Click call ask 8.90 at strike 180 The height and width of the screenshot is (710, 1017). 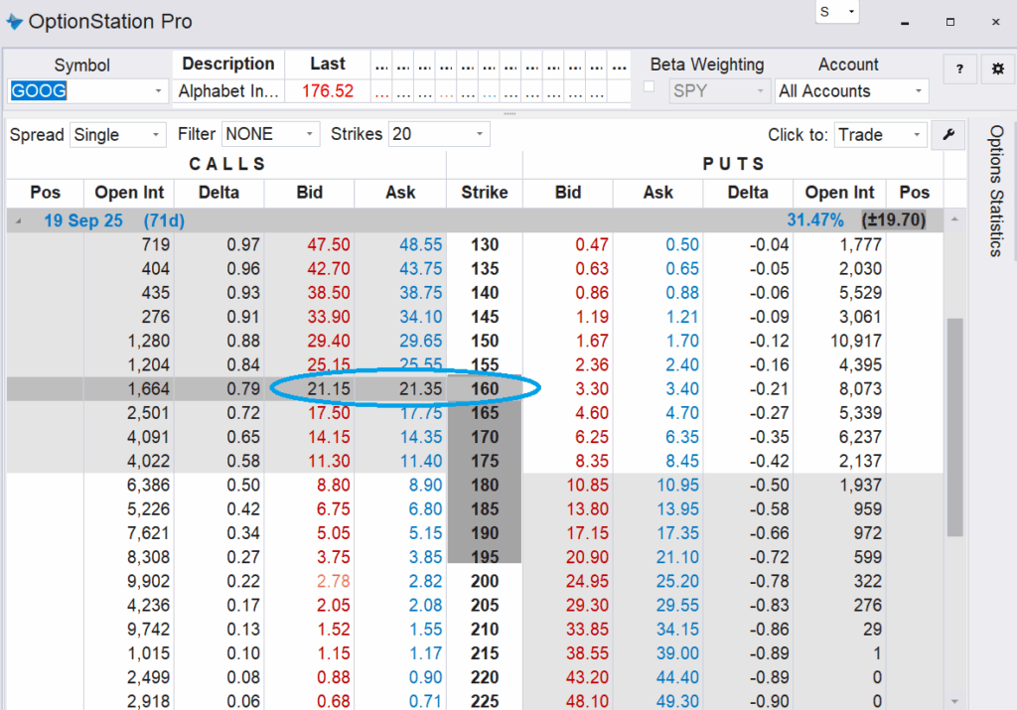tap(425, 485)
